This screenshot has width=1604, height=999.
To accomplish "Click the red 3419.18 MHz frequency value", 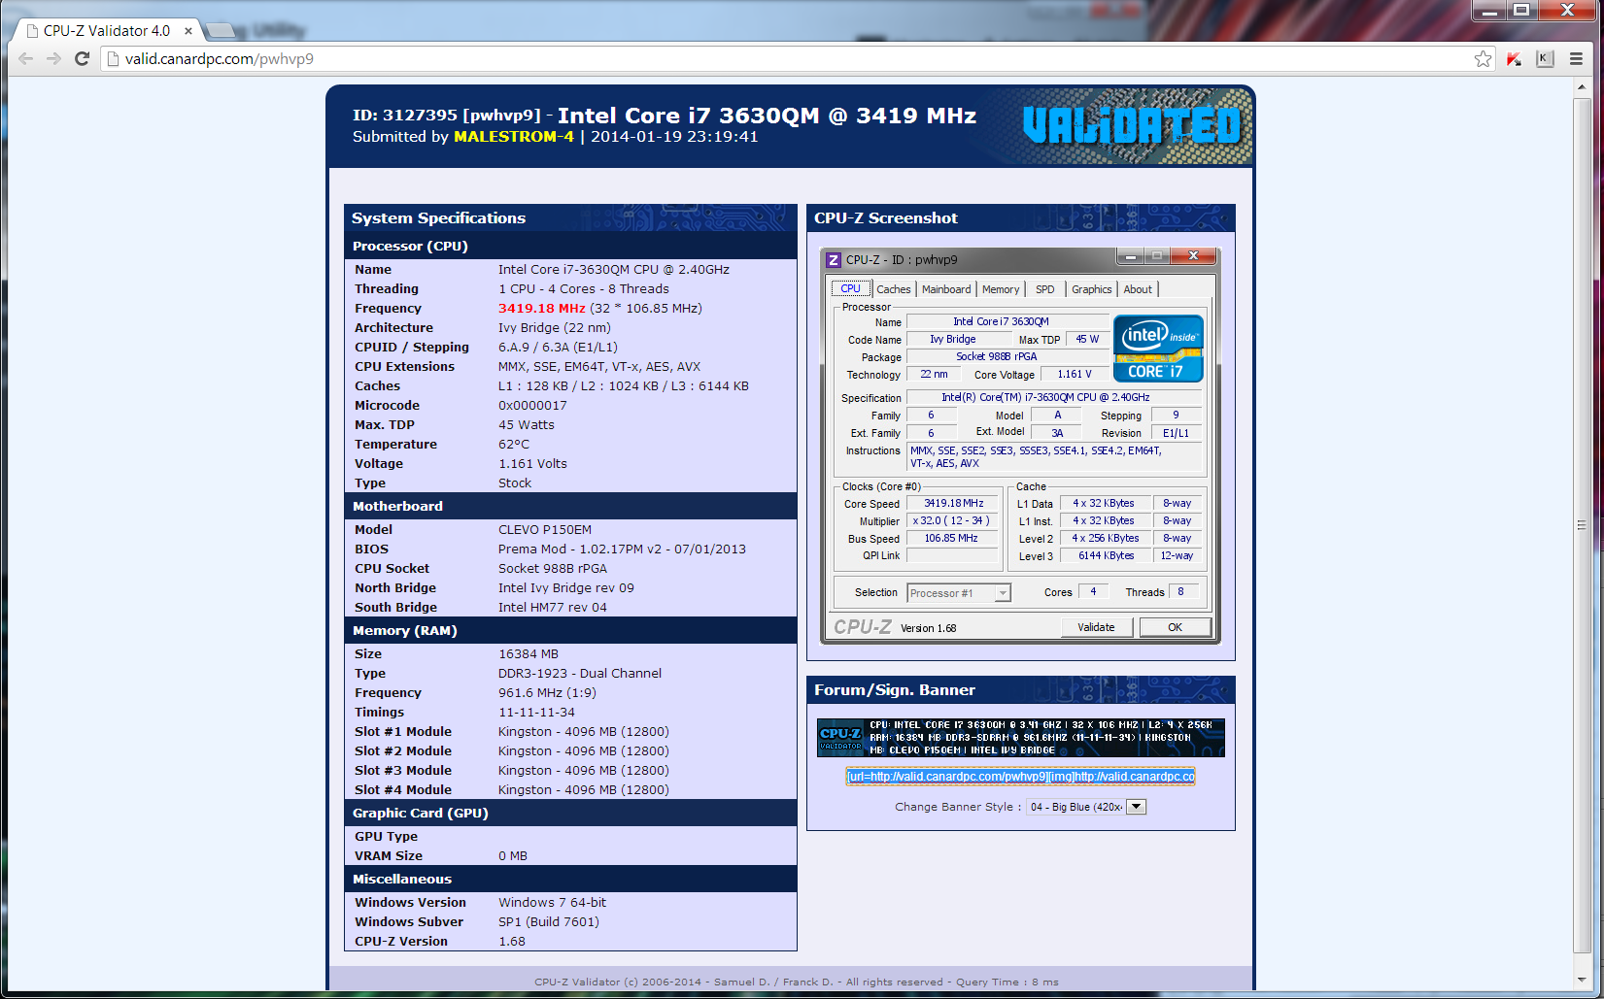I will point(542,308).
